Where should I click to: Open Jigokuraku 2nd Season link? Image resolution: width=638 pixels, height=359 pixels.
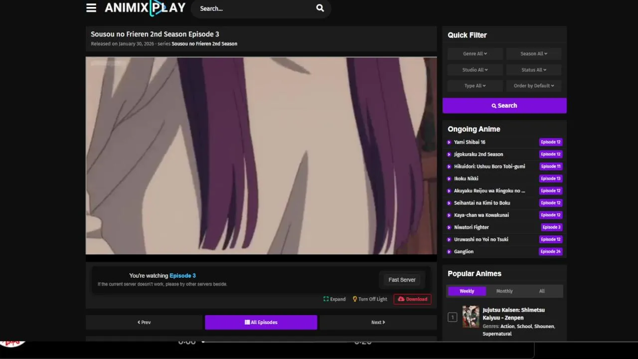pos(478,154)
